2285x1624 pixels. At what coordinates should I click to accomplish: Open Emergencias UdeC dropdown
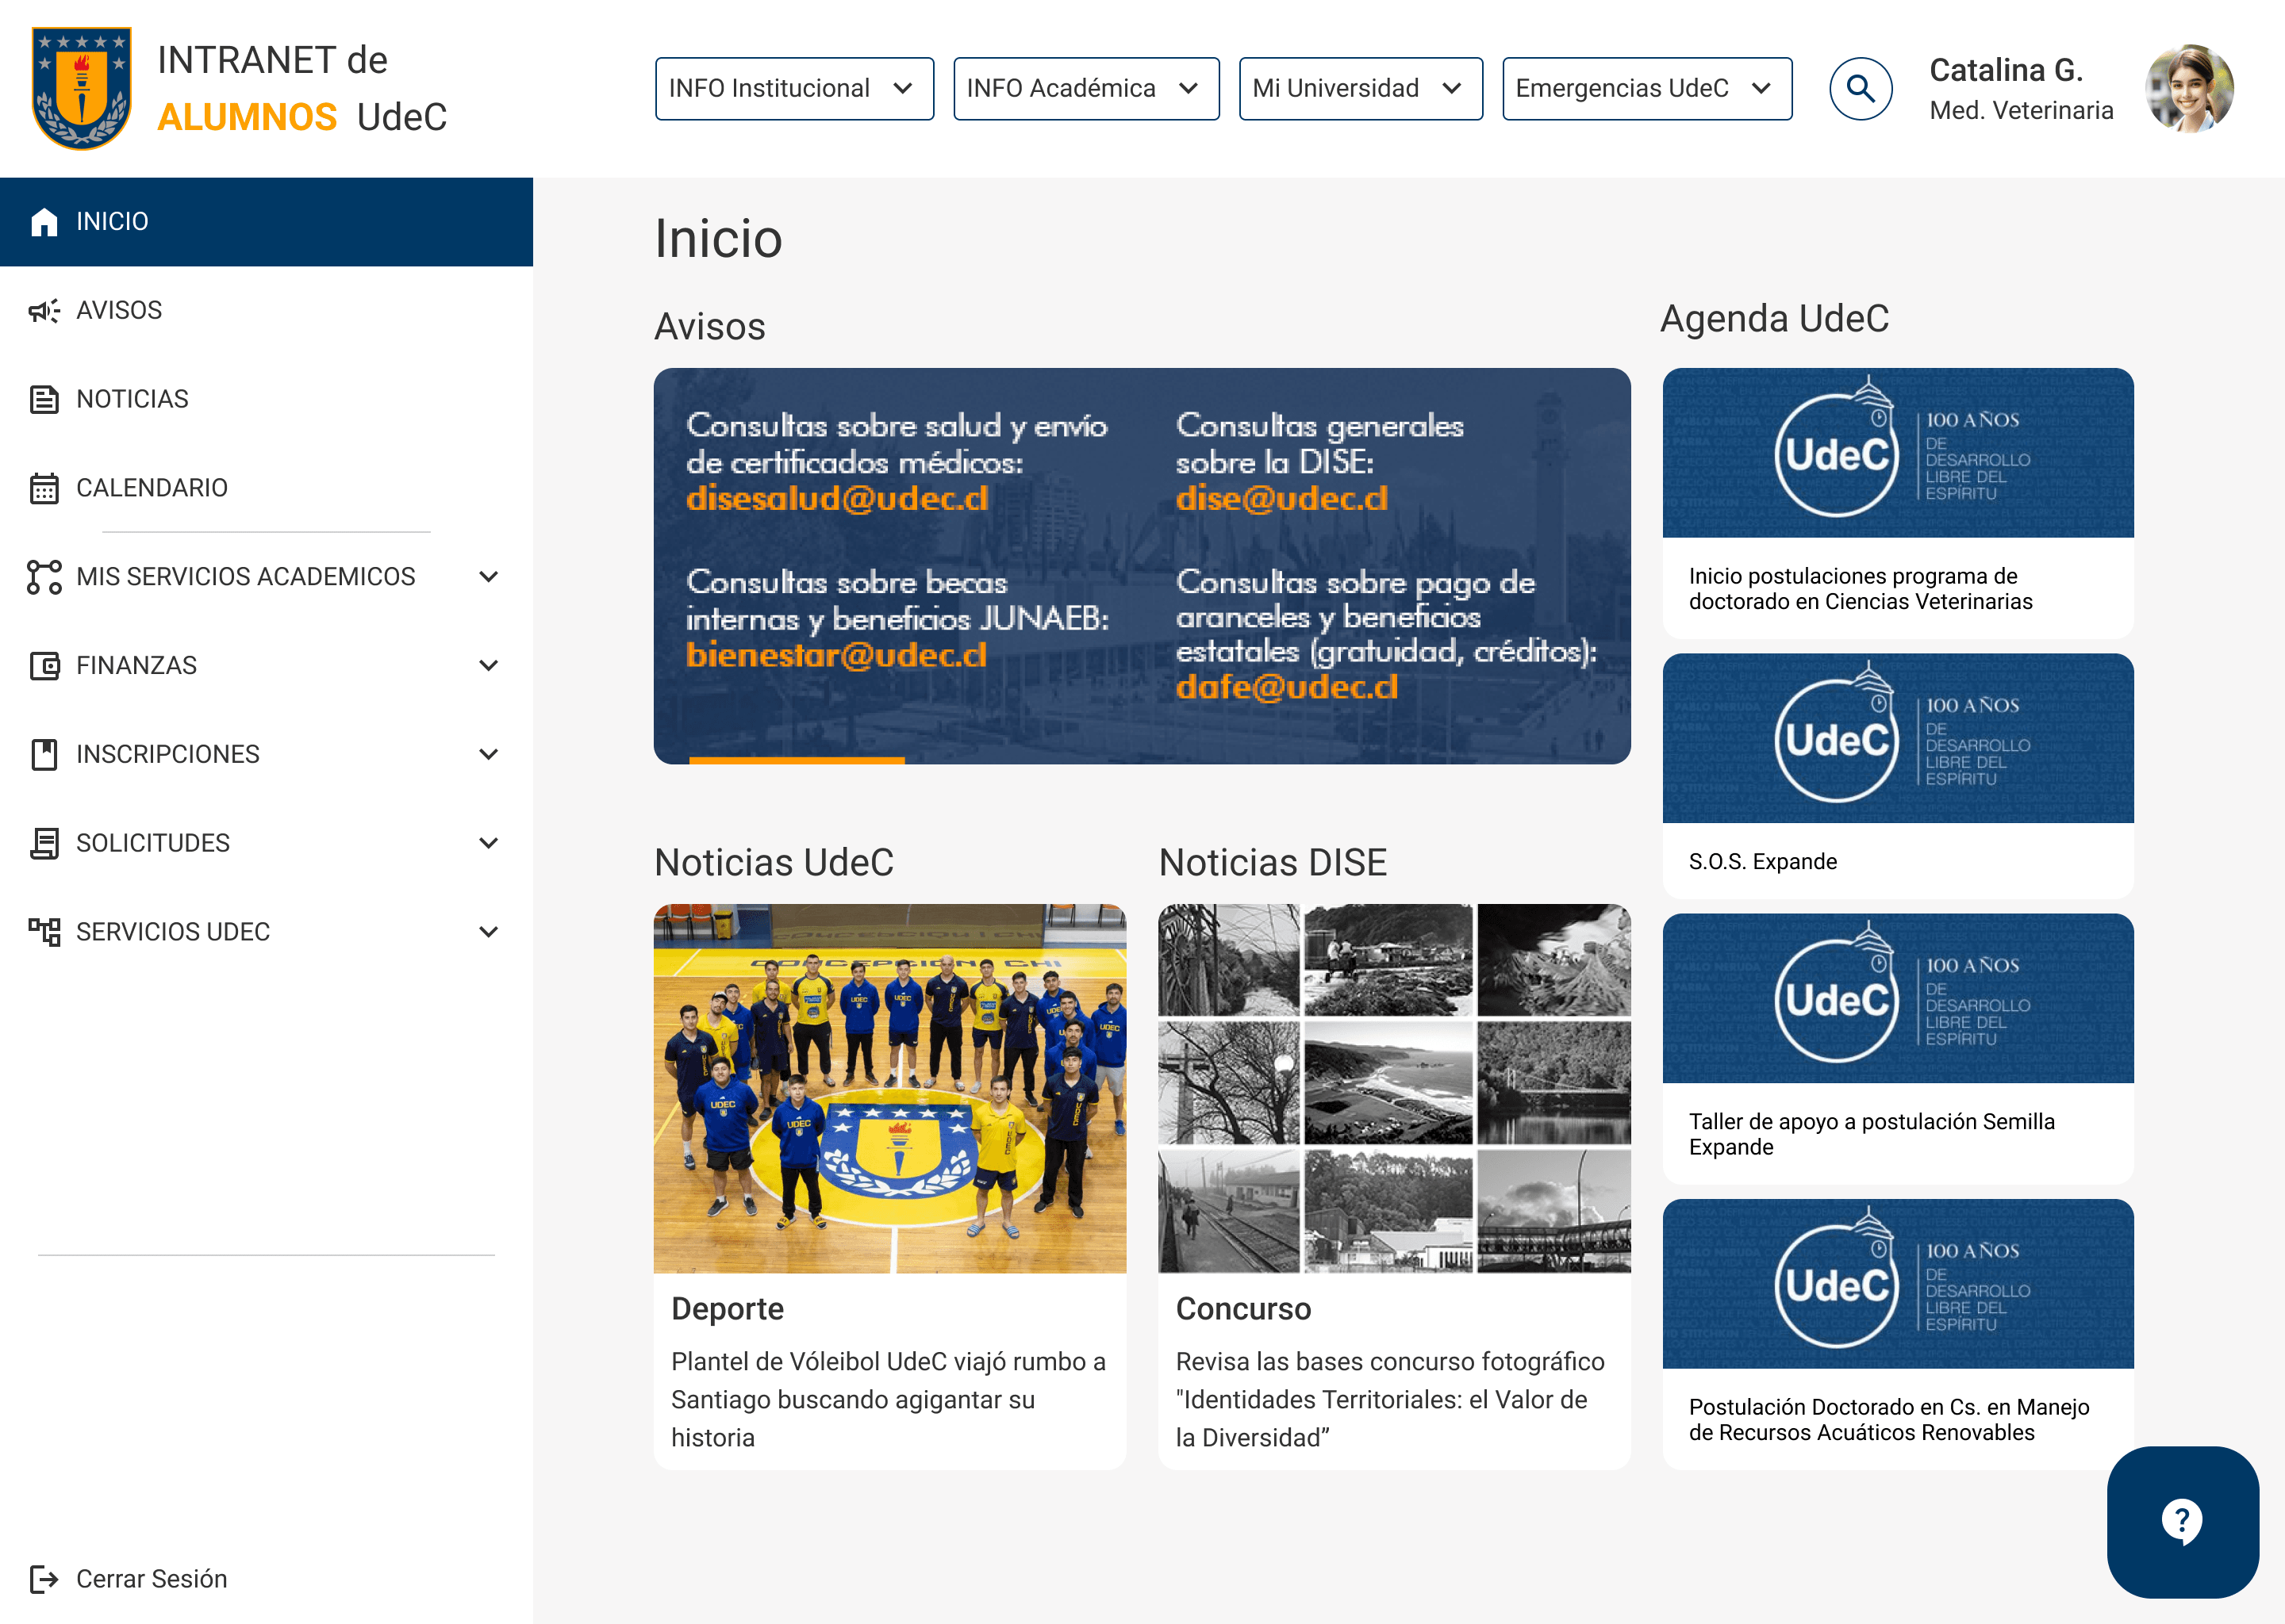pyautogui.click(x=1647, y=89)
